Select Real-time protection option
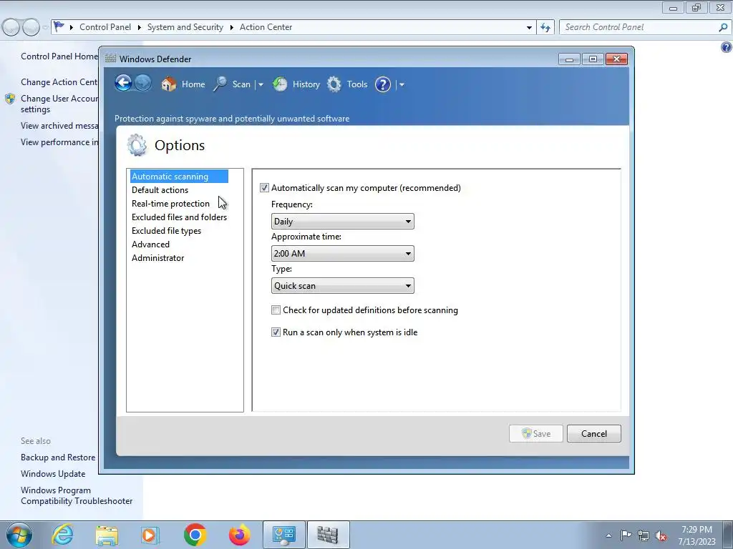The width and height of the screenshot is (733, 549). (x=170, y=204)
